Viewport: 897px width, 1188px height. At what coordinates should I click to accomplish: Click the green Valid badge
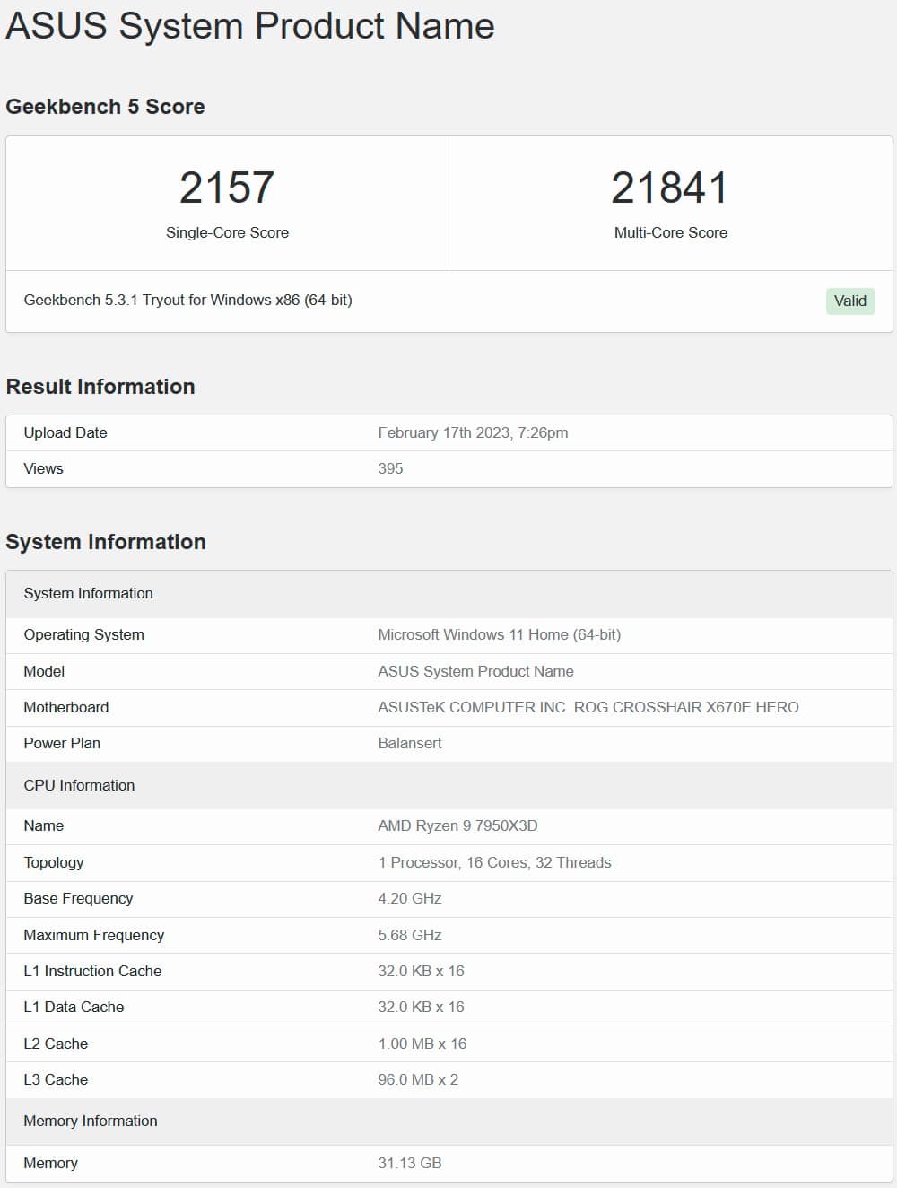[x=849, y=301]
